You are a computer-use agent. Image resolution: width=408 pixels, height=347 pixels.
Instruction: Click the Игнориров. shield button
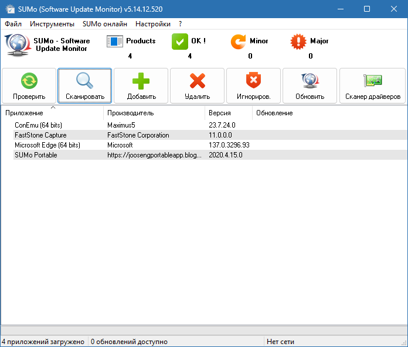point(253,85)
